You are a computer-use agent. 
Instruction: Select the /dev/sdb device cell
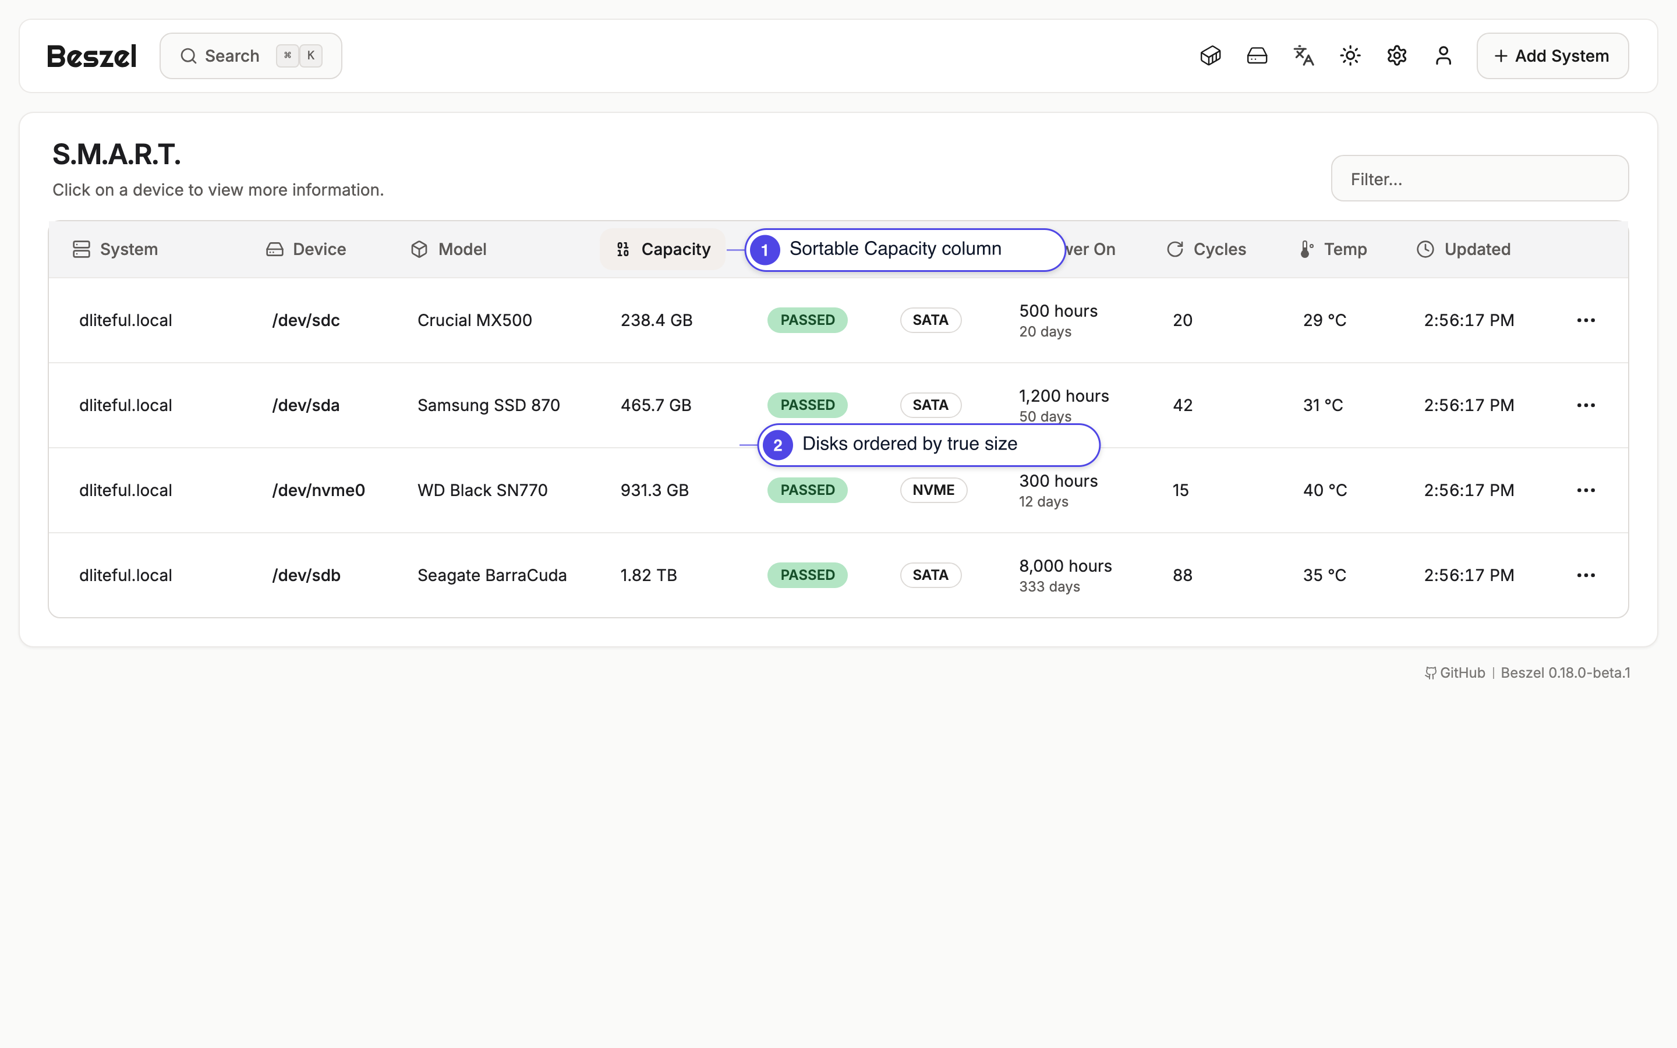coord(306,575)
